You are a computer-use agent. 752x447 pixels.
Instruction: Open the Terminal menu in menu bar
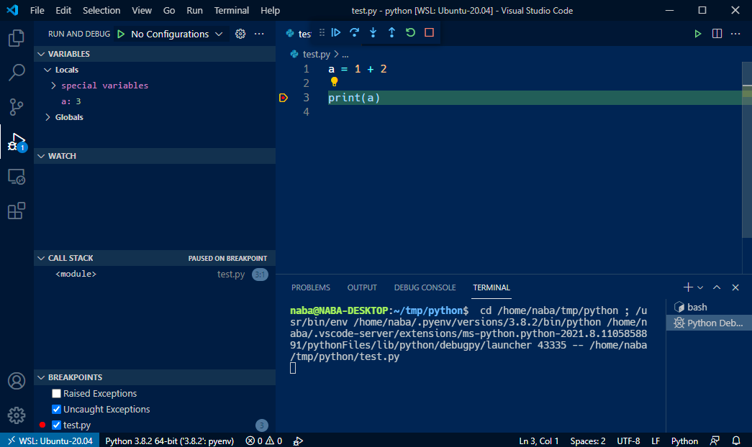pyautogui.click(x=232, y=11)
